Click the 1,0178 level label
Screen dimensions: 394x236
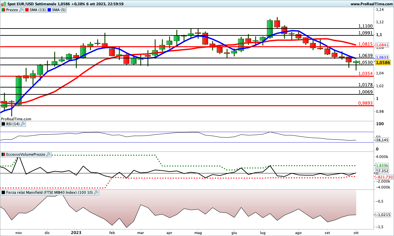tap(365, 85)
